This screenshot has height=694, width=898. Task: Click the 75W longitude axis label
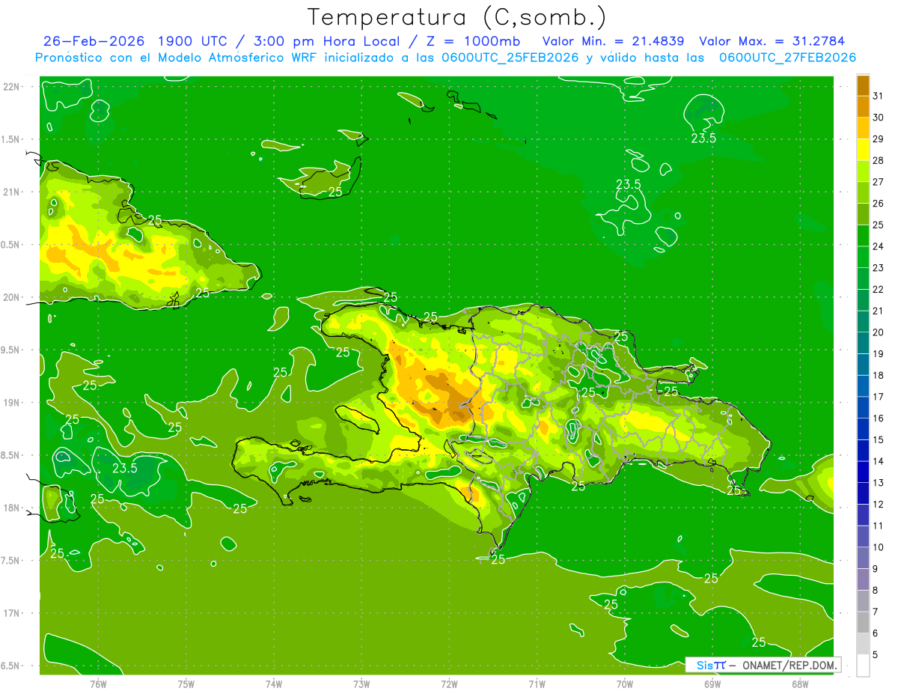(186, 684)
